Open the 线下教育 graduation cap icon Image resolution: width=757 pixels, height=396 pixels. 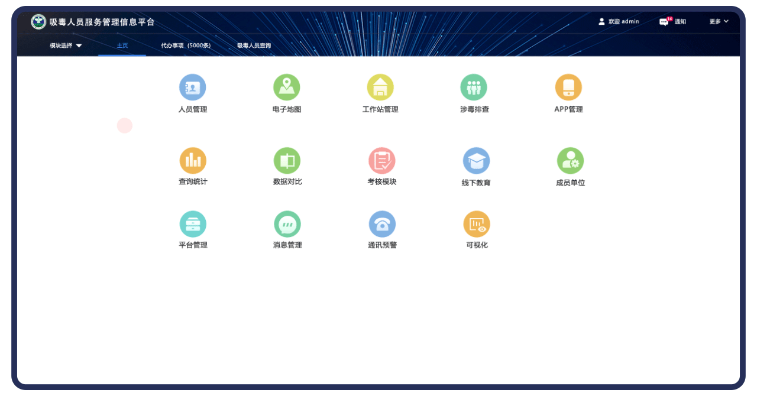pos(476,161)
